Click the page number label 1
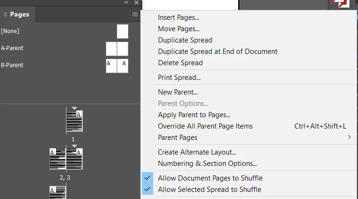 [73, 139]
